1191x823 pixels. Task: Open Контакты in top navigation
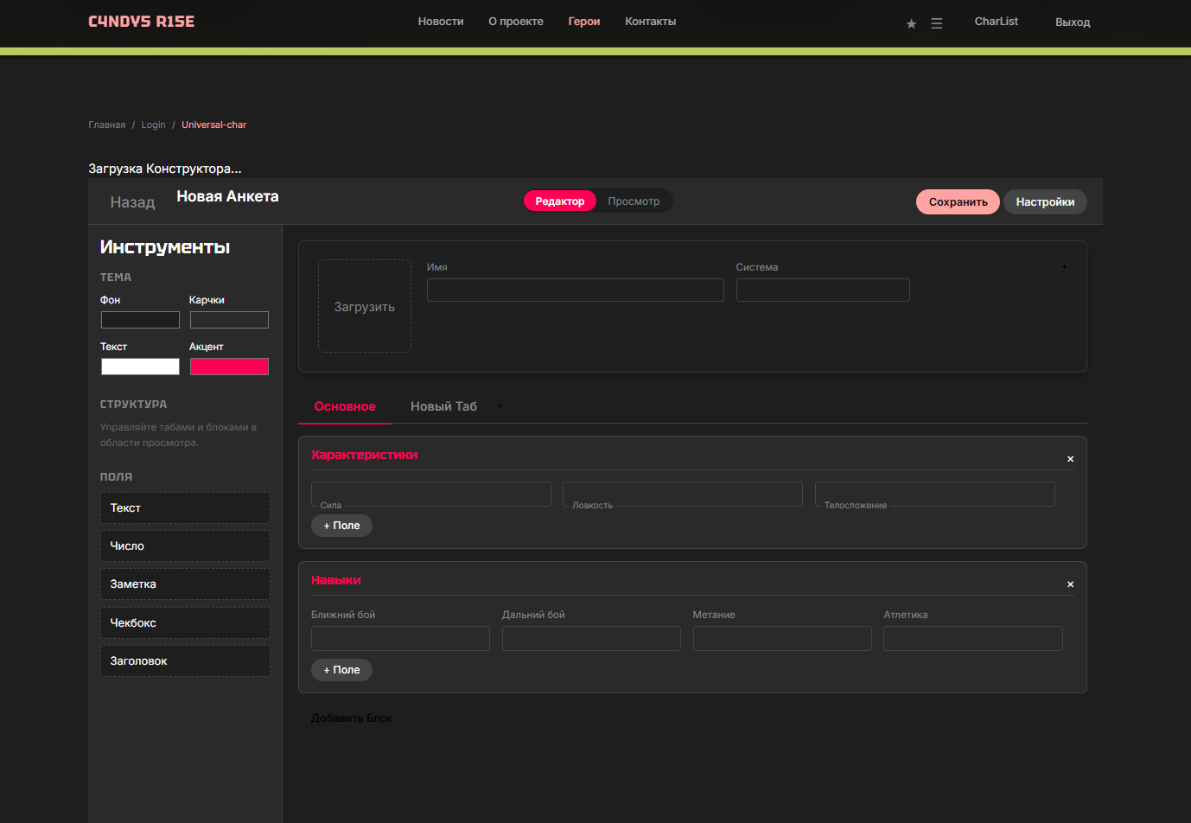(x=651, y=22)
